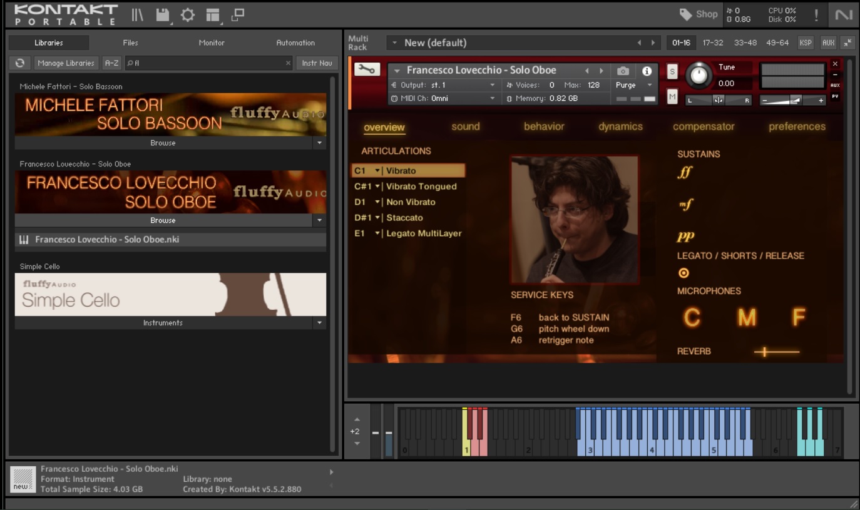Open the instrument wrench edit icon
The height and width of the screenshot is (510, 860).
point(367,69)
